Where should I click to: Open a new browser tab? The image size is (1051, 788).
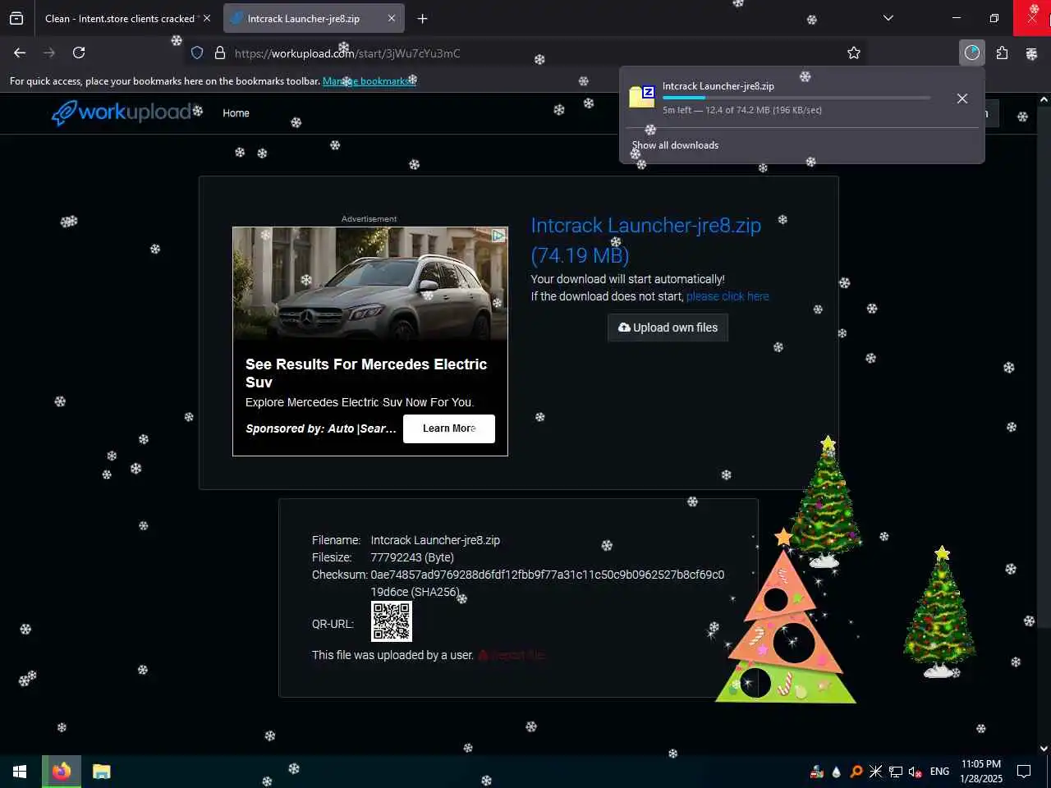tap(422, 18)
